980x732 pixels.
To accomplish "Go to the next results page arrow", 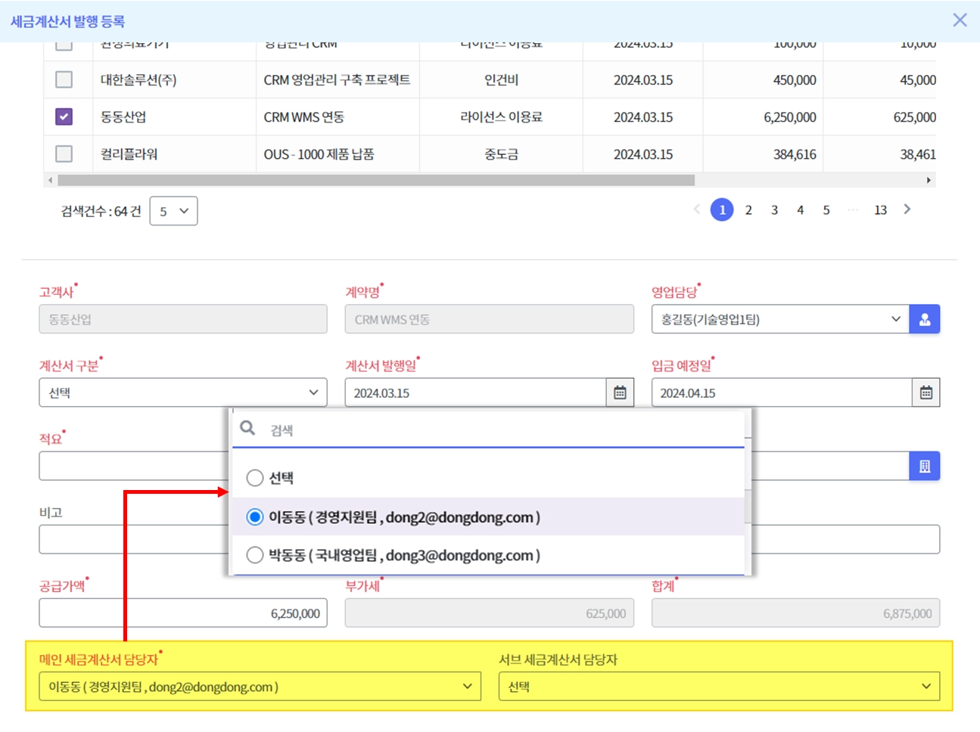I will pos(907,209).
